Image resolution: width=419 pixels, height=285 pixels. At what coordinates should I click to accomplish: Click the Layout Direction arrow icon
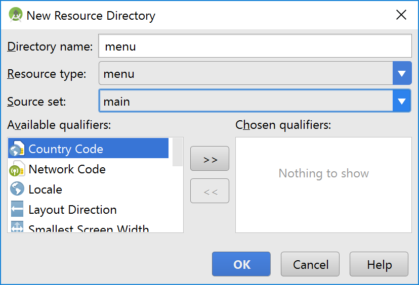[x=17, y=209]
